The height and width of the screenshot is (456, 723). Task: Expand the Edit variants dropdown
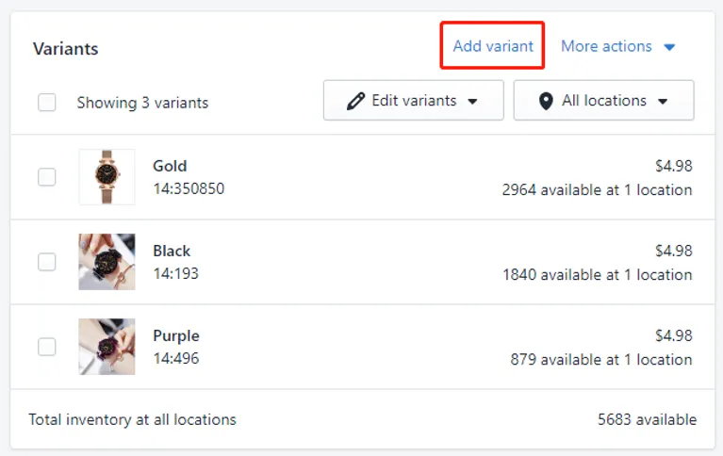coord(414,101)
